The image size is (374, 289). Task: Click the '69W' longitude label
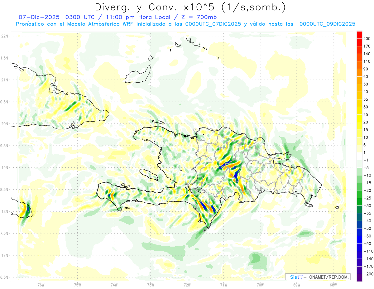[296, 285]
